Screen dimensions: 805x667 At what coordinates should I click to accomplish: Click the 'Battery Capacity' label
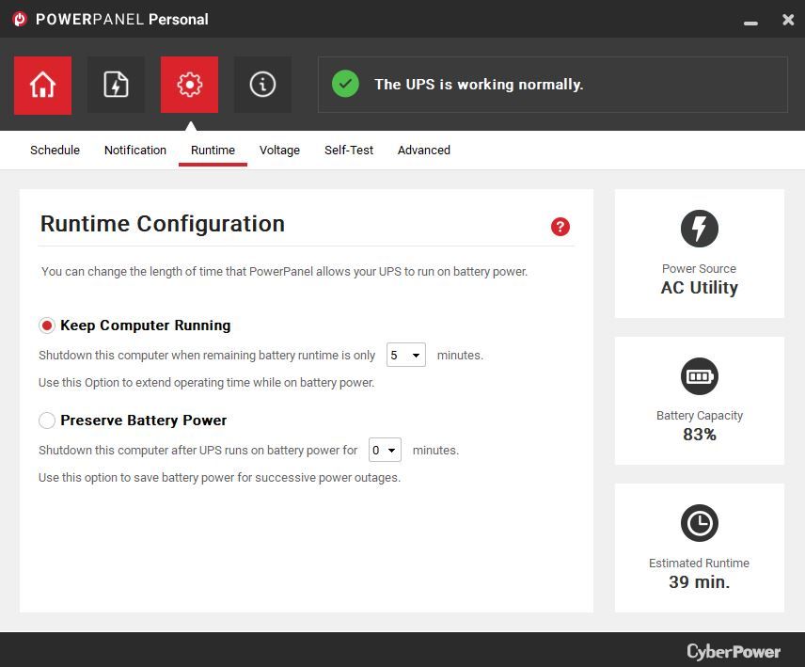coord(700,416)
